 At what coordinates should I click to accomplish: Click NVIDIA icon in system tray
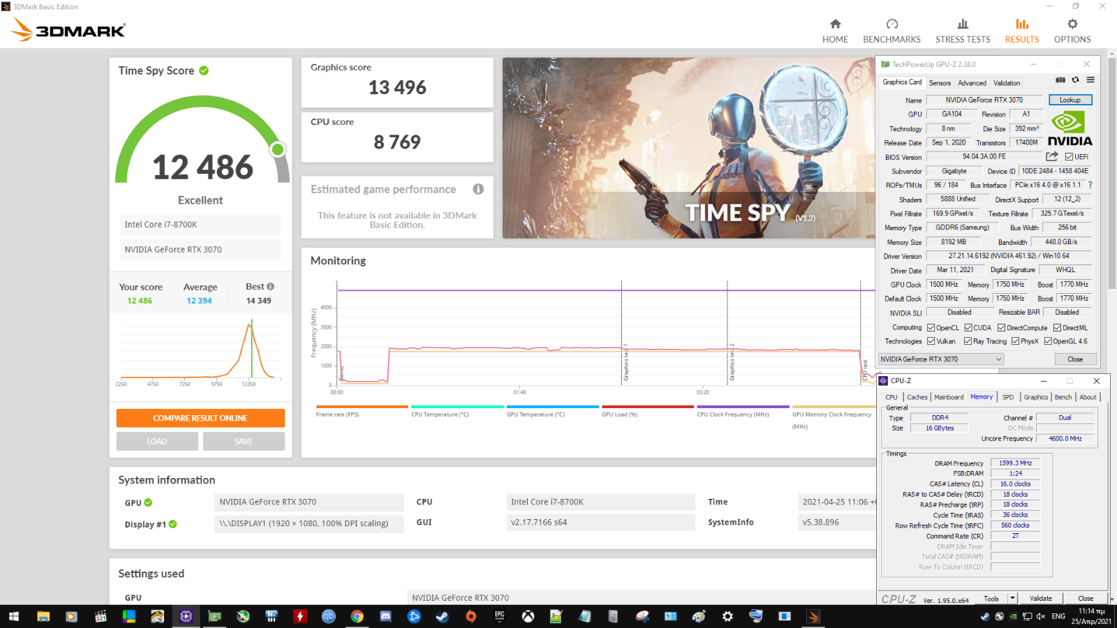pyautogui.click(x=1013, y=616)
